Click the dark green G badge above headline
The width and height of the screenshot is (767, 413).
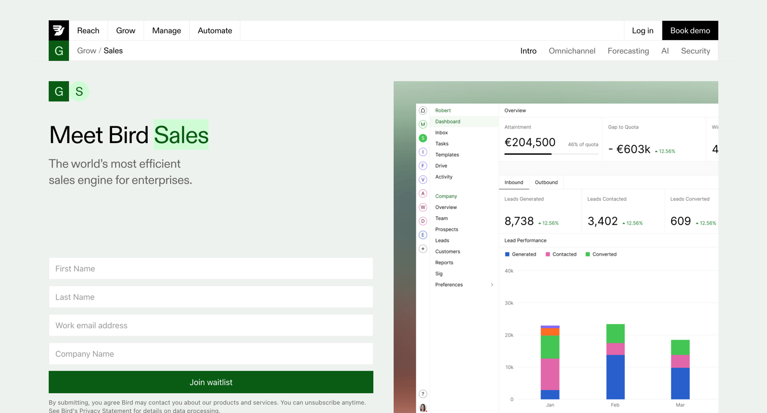click(x=59, y=91)
